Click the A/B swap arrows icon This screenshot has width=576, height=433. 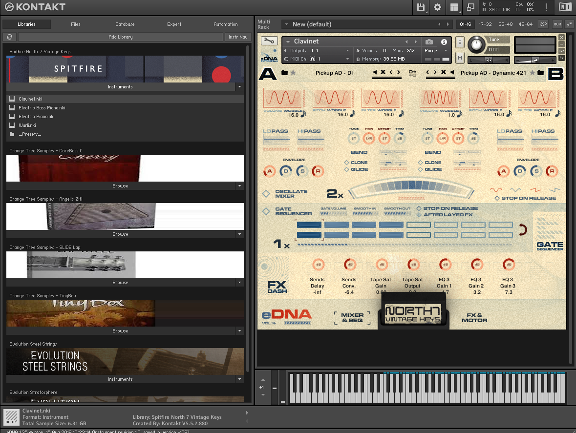[x=412, y=73]
